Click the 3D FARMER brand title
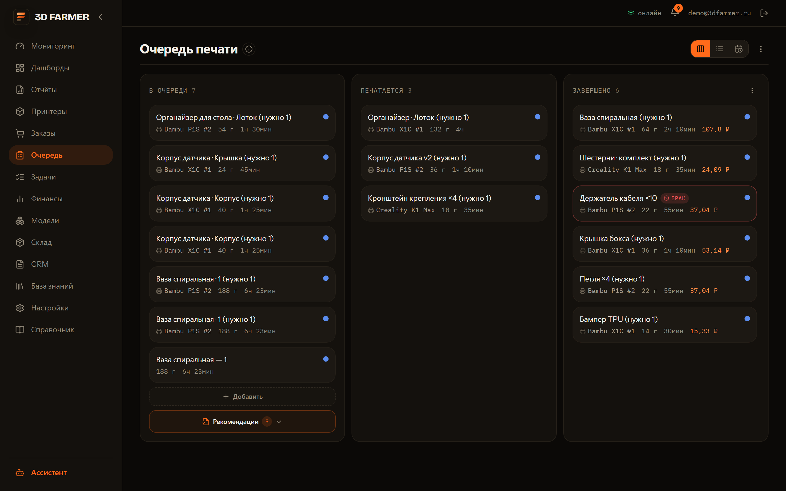Screen dimensions: 786x491 62,17
